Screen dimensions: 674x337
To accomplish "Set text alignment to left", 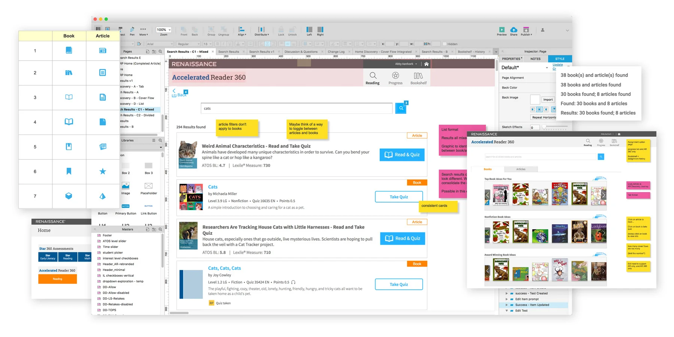I will pos(261,44).
